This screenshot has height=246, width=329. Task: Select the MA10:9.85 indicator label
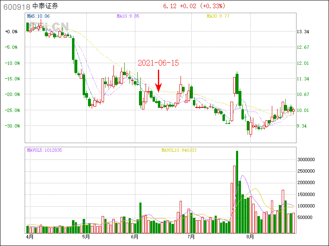tap(128, 16)
